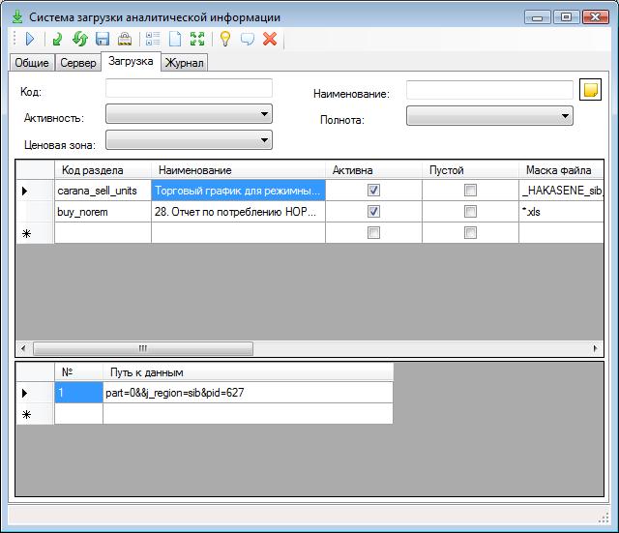Screen dimensions: 619x533
Task: Click the padlock icon in toolbar
Action: (x=125, y=39)
